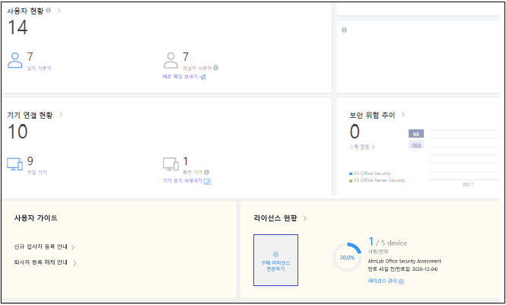Open the 라이선스 관리 link

click(x=386, y=281)
